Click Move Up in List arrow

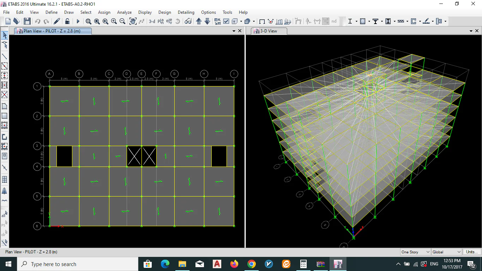coord(199,22)
